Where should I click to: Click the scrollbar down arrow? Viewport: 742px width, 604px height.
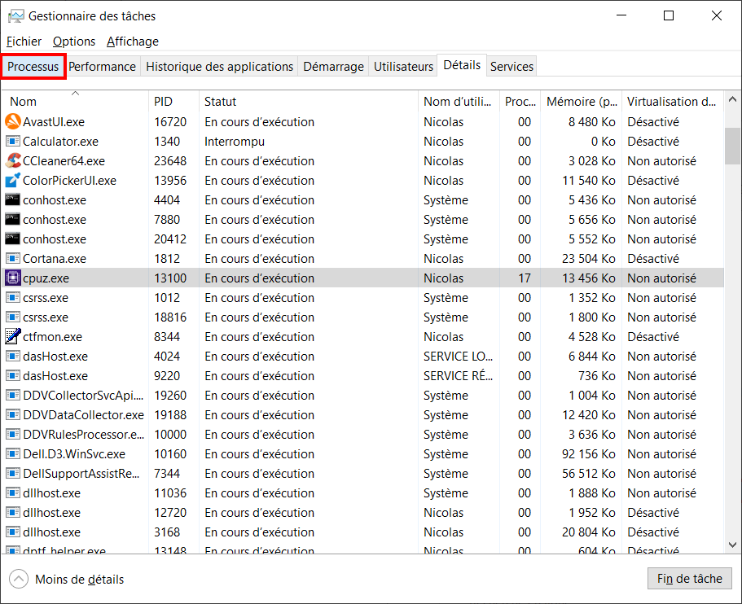coord(732,545)
